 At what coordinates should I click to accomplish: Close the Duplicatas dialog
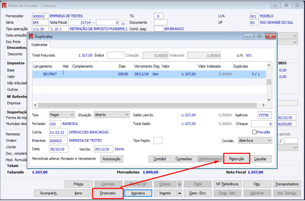tap(270, 36)
